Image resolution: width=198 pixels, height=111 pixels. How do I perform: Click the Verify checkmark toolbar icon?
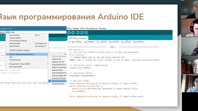coord(69,33)
